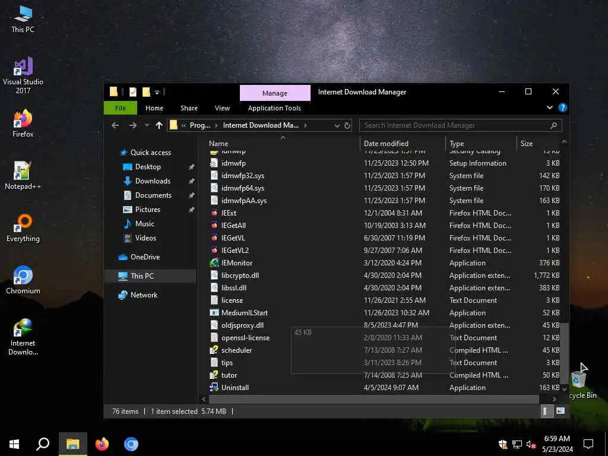Open Explorer help question mark icon
Viewport: 608px width, 456px height.
[x=562, y=108]
